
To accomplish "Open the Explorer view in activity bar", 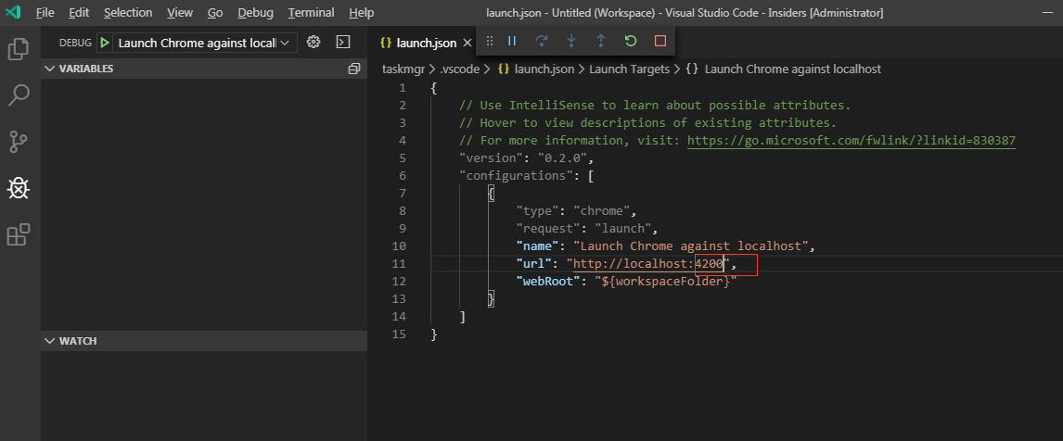I will coord(19,49).
